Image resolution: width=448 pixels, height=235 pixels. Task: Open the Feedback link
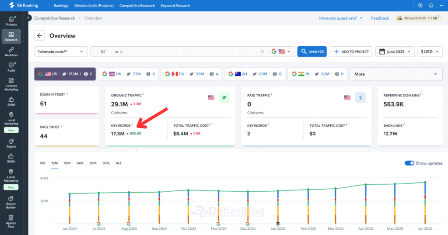tap(380, 18)
